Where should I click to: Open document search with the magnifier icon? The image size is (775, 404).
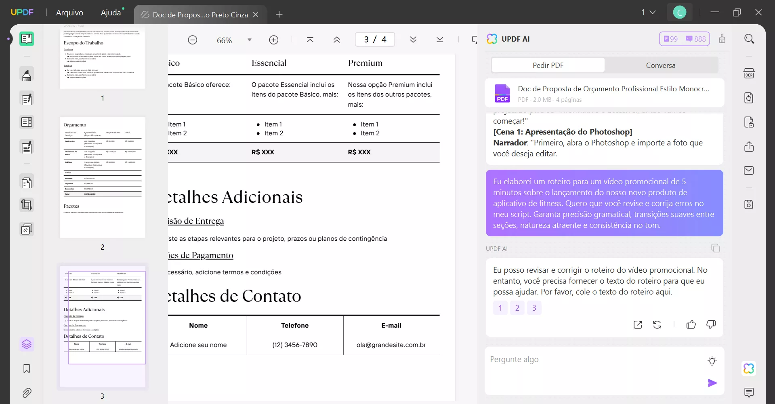point(749,39)
